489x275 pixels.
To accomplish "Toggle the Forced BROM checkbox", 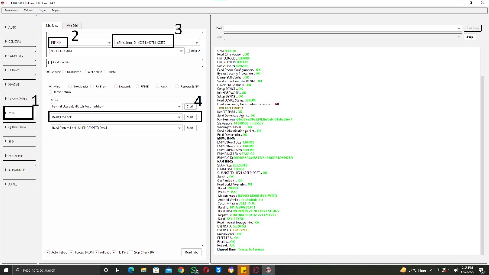I will (x=71, y=252).
